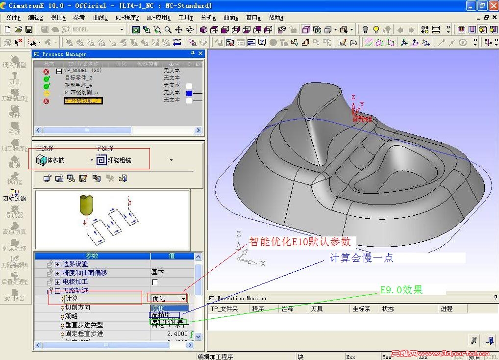Activate the Pan four-arrow tool
The width and height of the screenshot is (499, 360).
tap(178, 29)
